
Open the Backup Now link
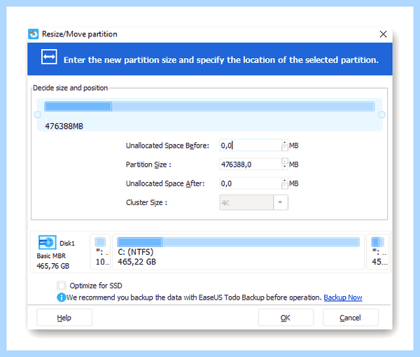343,297
